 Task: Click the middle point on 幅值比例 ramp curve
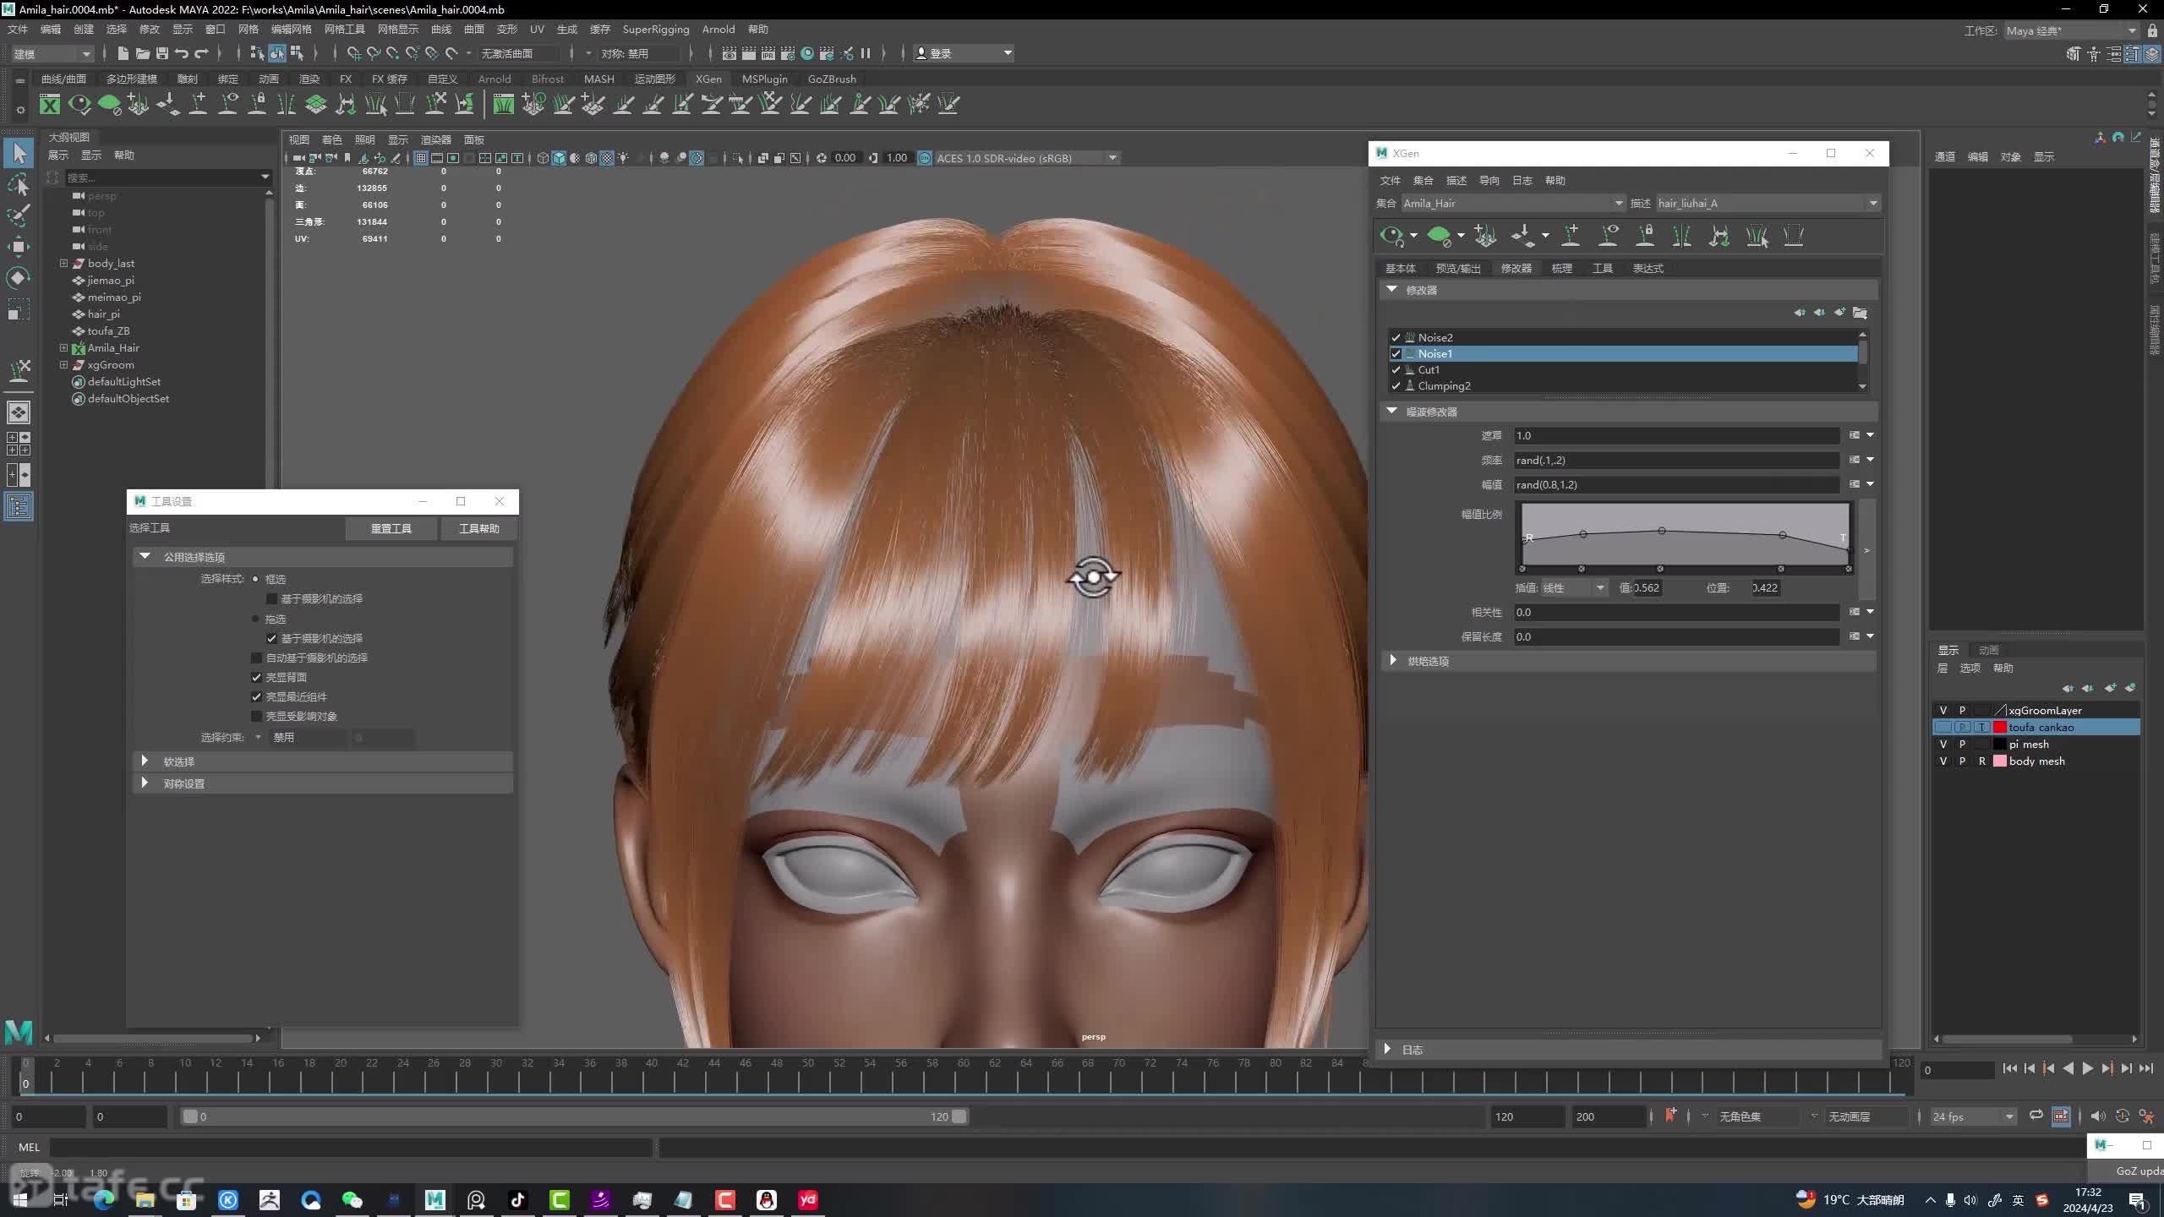tap(1662, 531)
